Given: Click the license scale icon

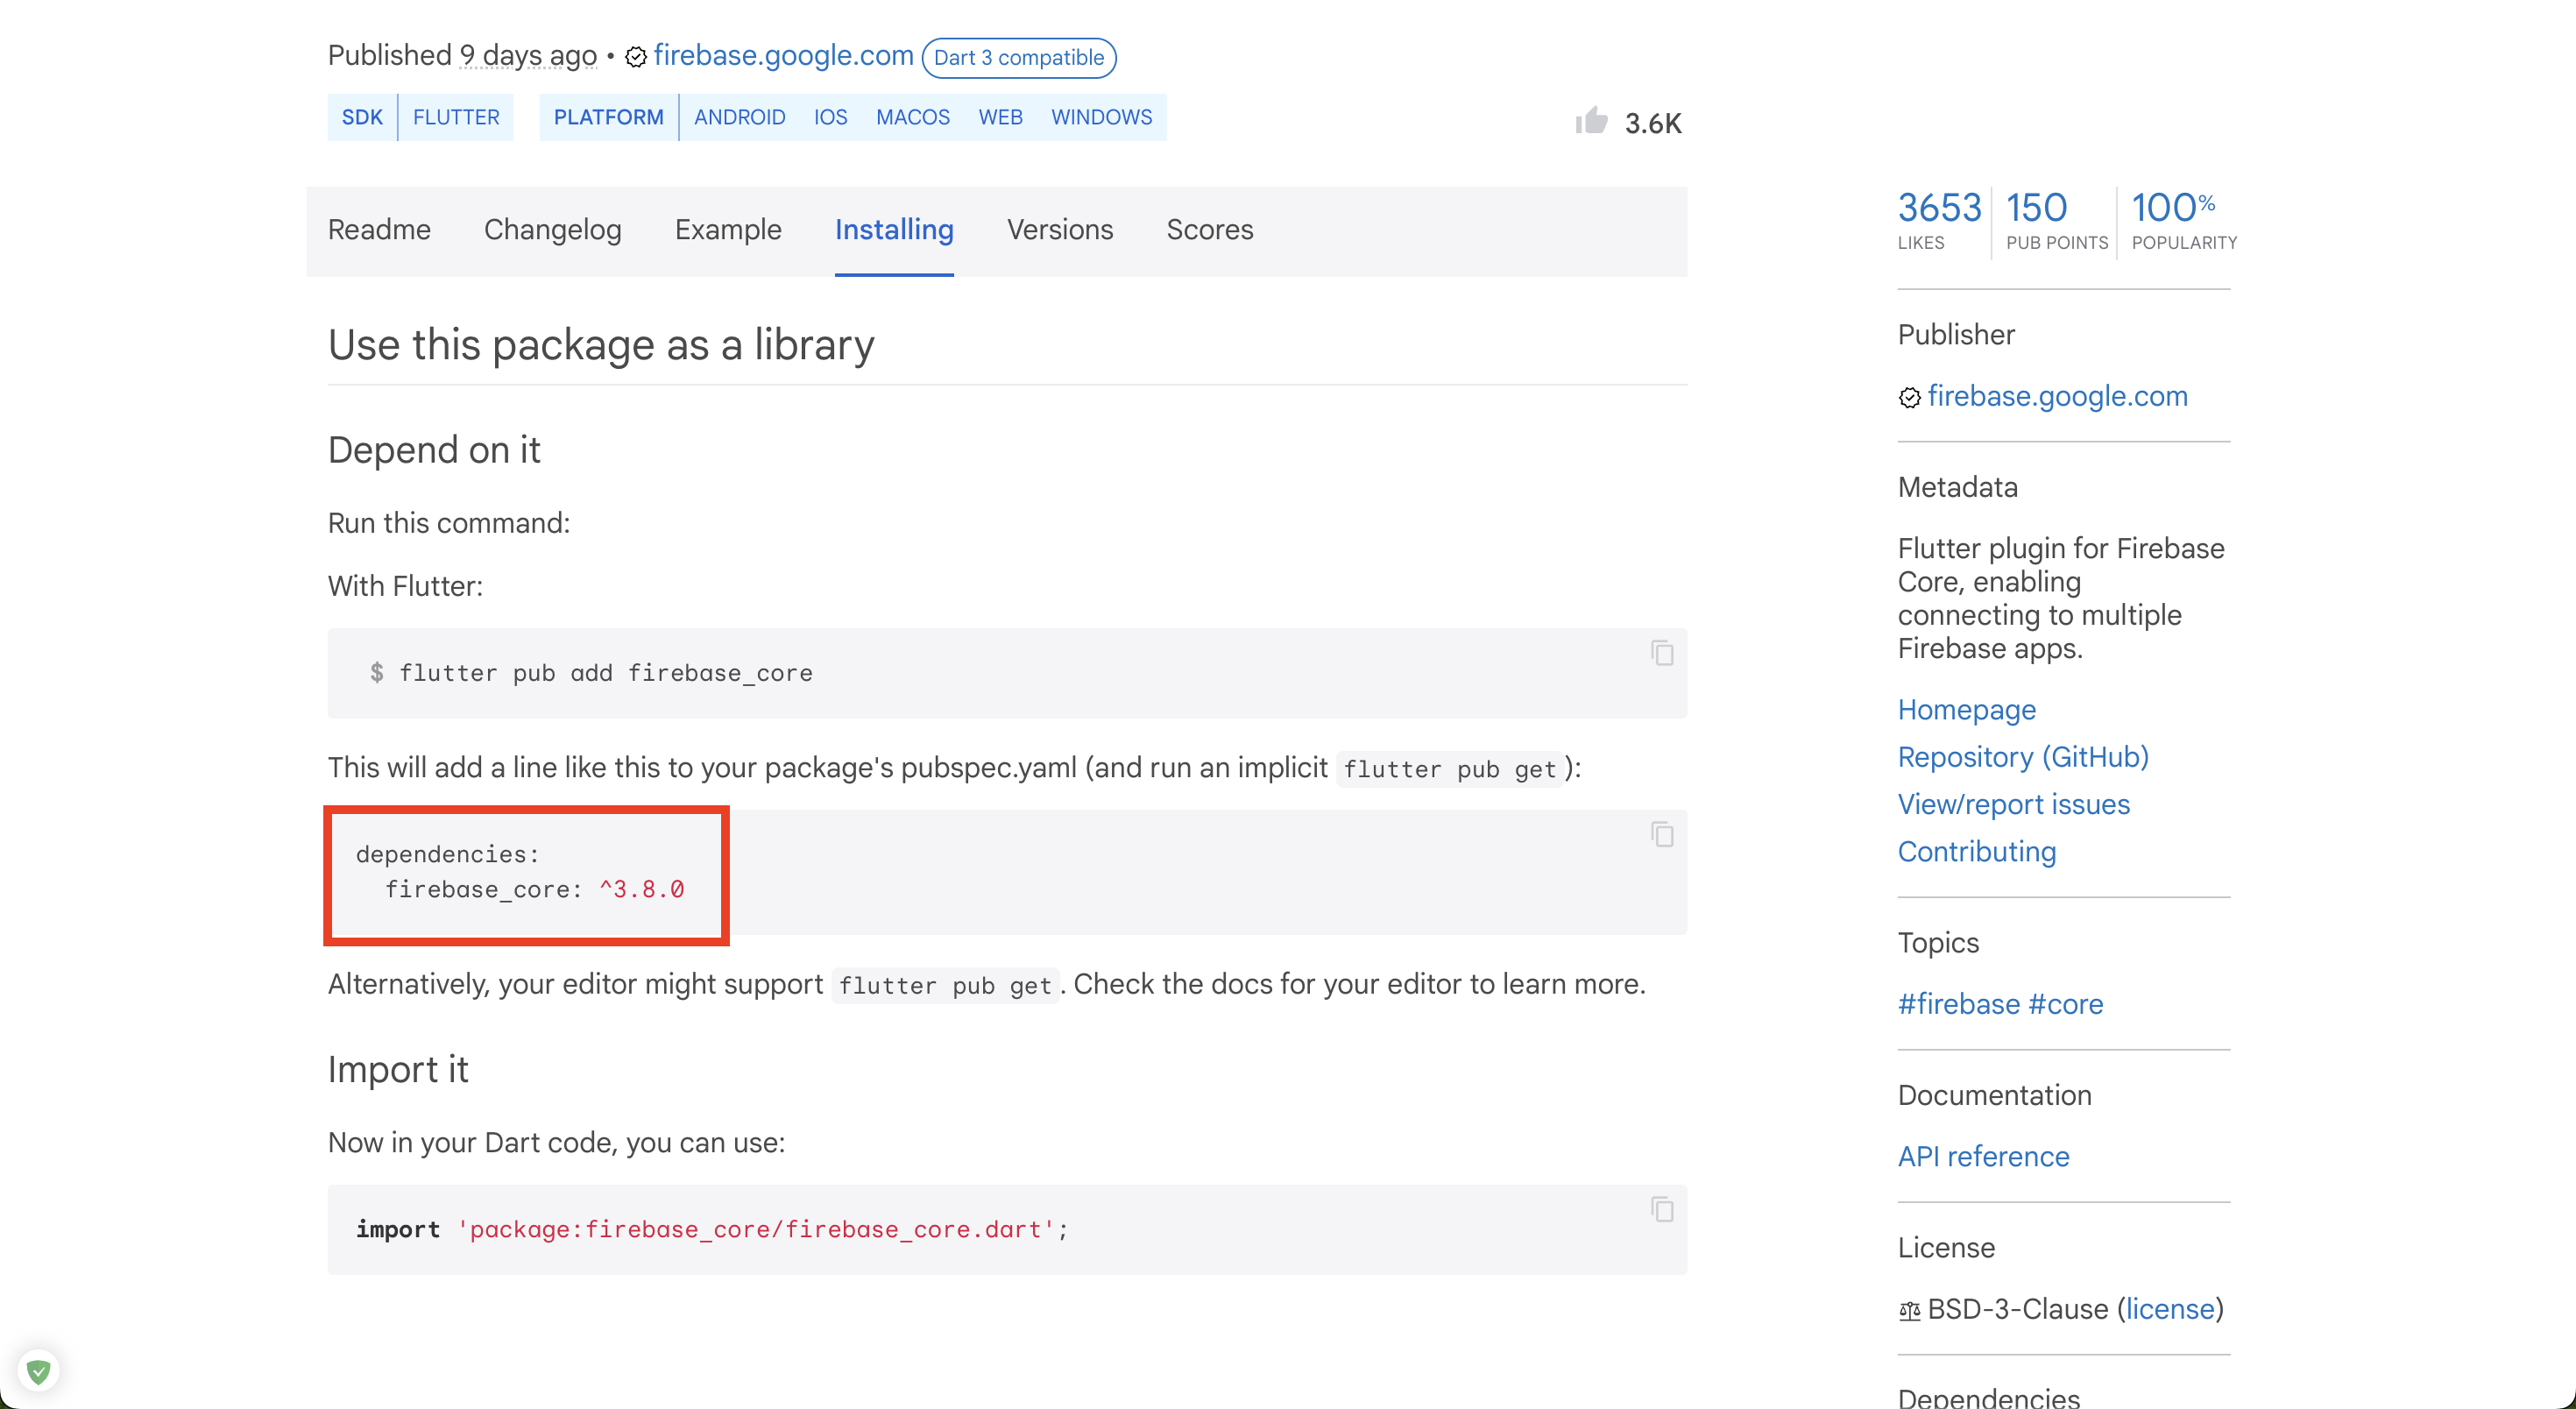Looking at the screenshot, I should coord(1909,1310).
